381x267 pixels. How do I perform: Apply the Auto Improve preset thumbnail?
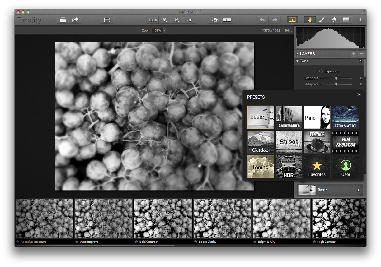pos(104,219)
